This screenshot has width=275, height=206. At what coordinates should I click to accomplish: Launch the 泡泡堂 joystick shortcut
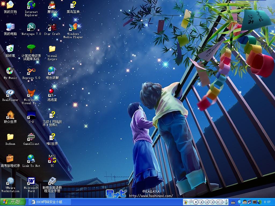pyautogui.click(x=52, y=95)
